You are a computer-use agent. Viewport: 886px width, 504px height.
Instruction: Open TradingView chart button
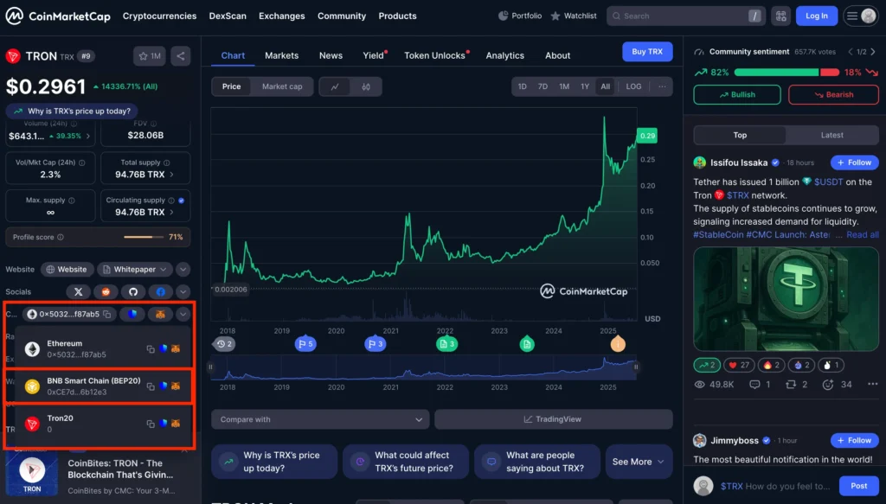click(x=553, y=419)
